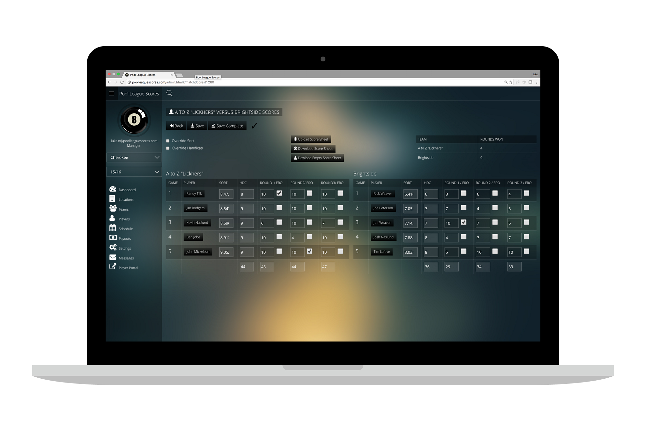Go to Teams group icon
646x431 pixels.
click(x=113, y=208)
